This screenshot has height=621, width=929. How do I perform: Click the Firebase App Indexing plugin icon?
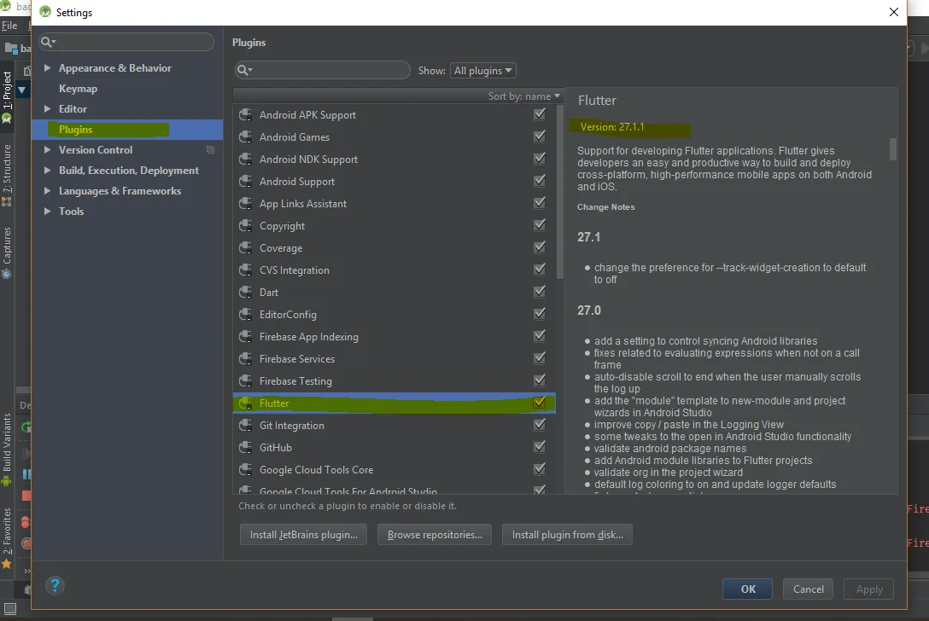[x=245, y=337]
